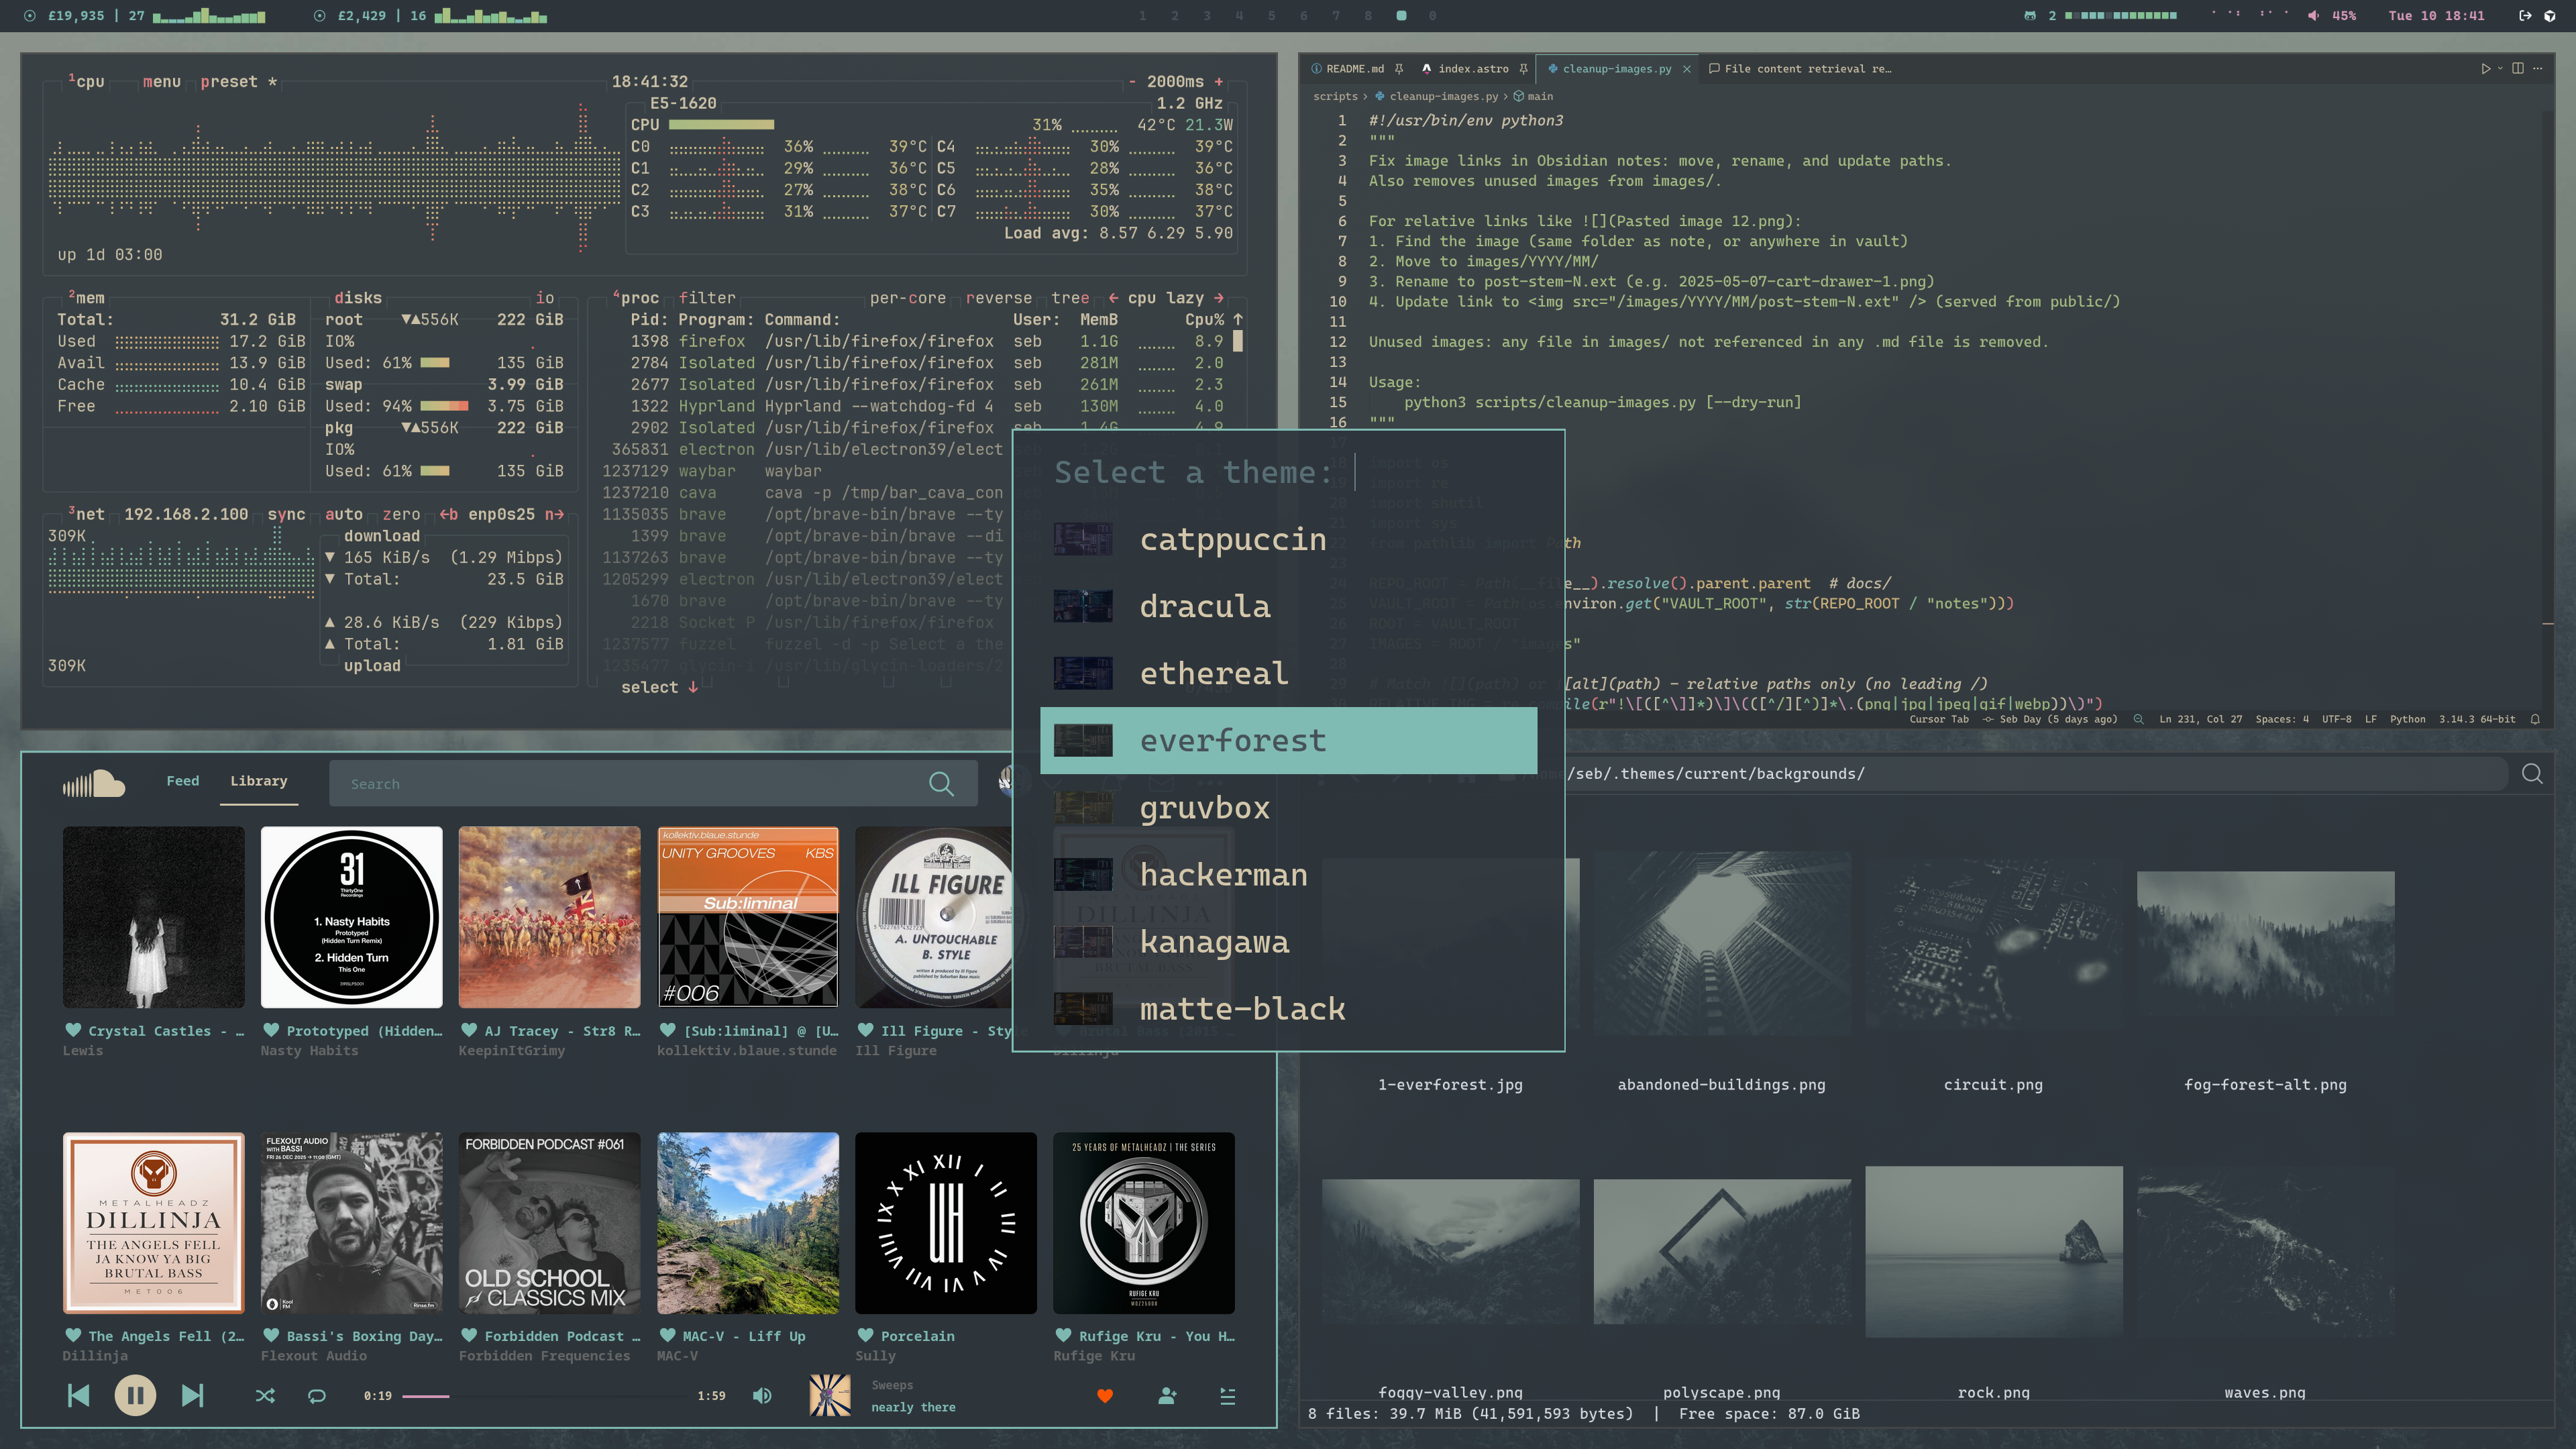Screen dimensions: 2576x1449
Task: Pause the currently playing track
Action: click(135, 1395)
